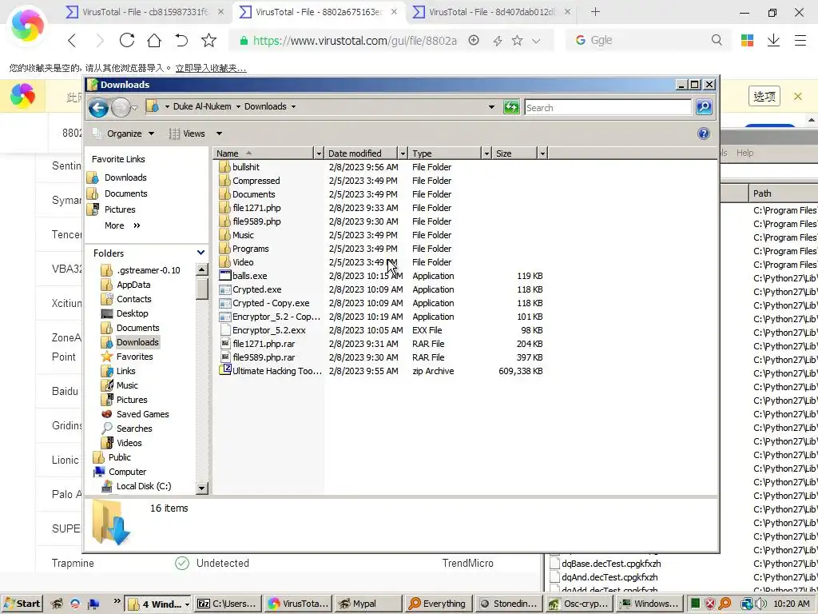
Task: Expand the Type column filter dropdown
Action: (486, 153)
